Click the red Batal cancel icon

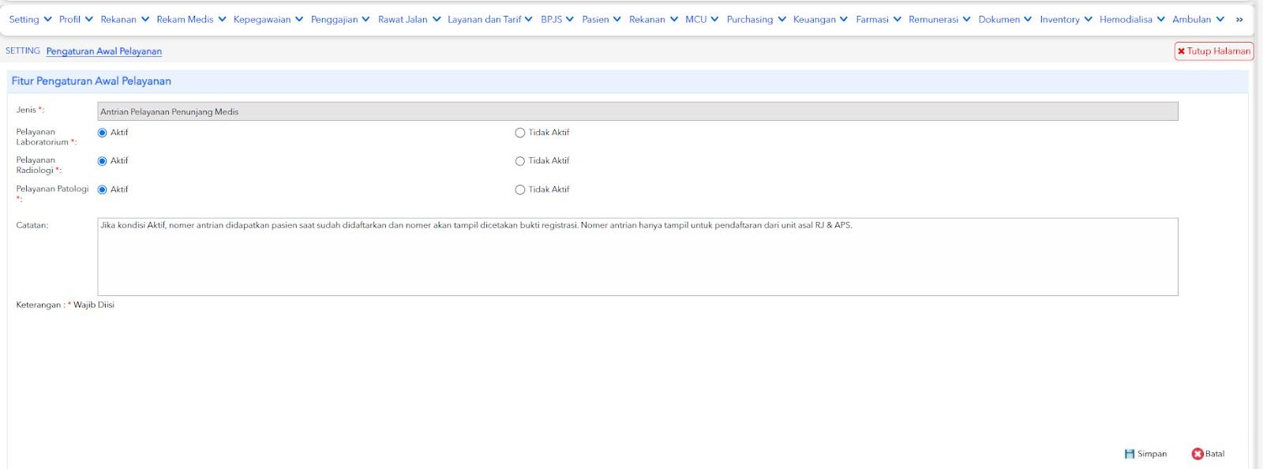pos(1197,454)
